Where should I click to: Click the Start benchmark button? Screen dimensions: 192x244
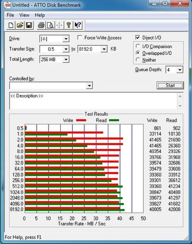pyautogui.click(x=170, y=85)
